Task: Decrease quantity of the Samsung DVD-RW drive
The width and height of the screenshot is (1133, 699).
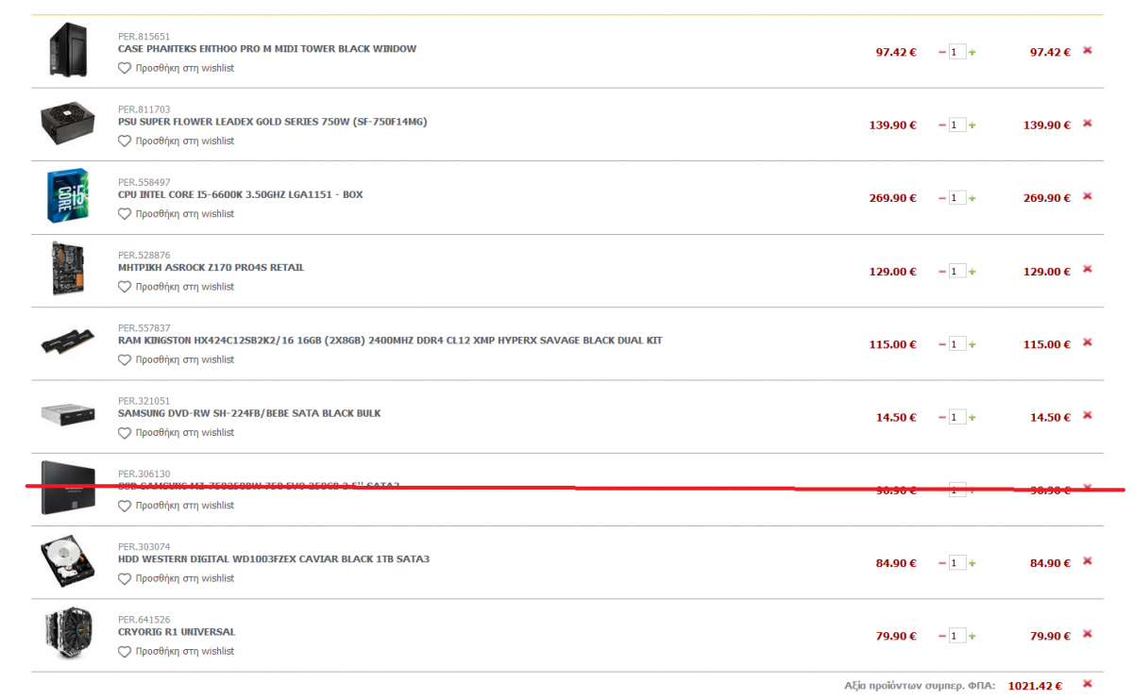Action: [942, 417]
